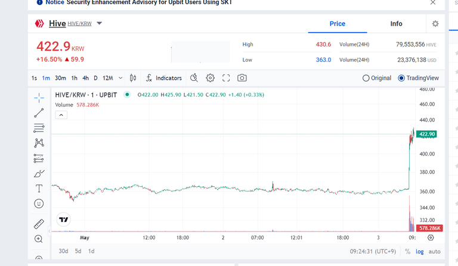Select the trend line drawing tool
This screenshot has height=266, width=458.
(39, 113)
